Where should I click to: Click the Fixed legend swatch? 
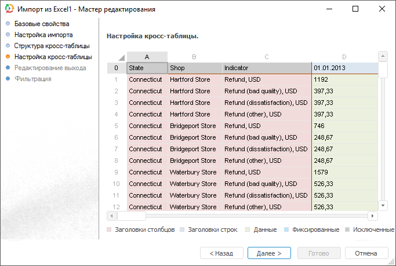288,230
